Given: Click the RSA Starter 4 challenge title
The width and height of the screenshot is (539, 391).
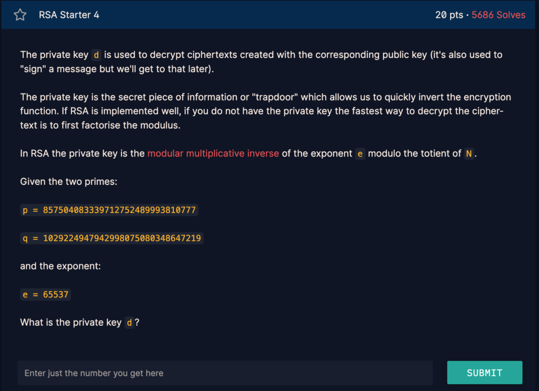Looking at the screenshot, I should (x=69, y=15).
